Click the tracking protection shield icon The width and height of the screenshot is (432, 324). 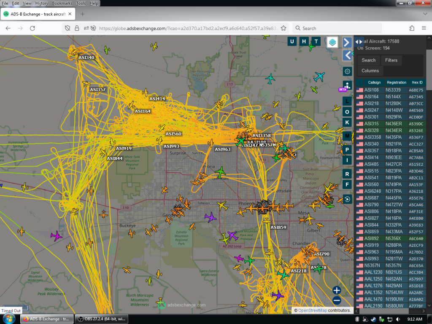67,28
